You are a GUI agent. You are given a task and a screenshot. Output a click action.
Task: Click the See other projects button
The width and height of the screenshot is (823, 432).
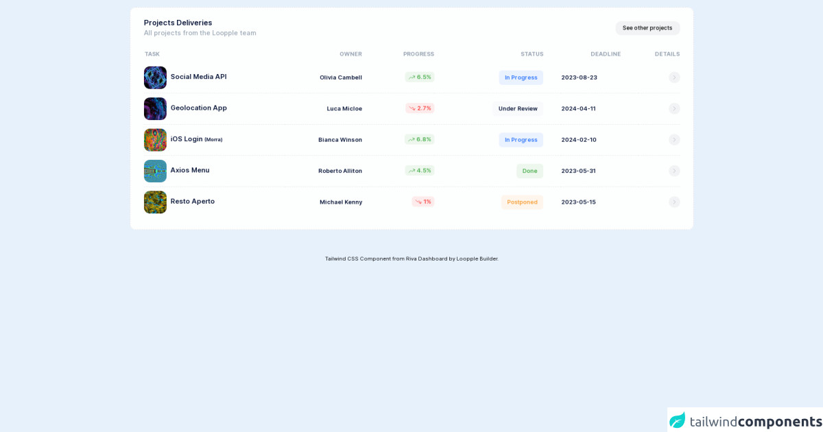[x=647, y=28]
